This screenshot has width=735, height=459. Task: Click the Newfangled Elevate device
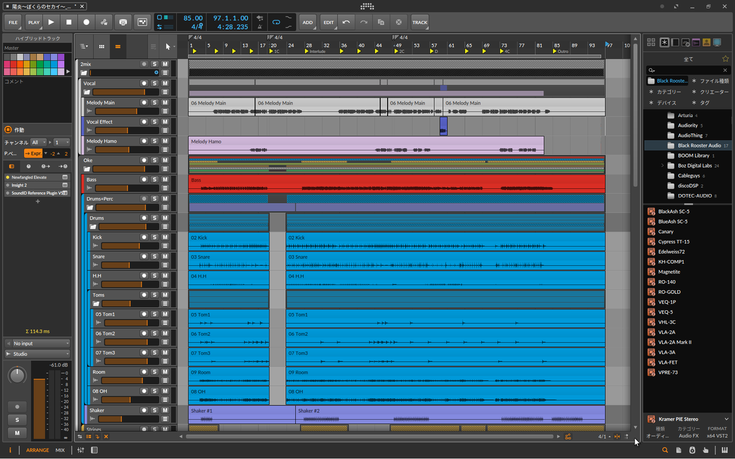pos(37,177)
